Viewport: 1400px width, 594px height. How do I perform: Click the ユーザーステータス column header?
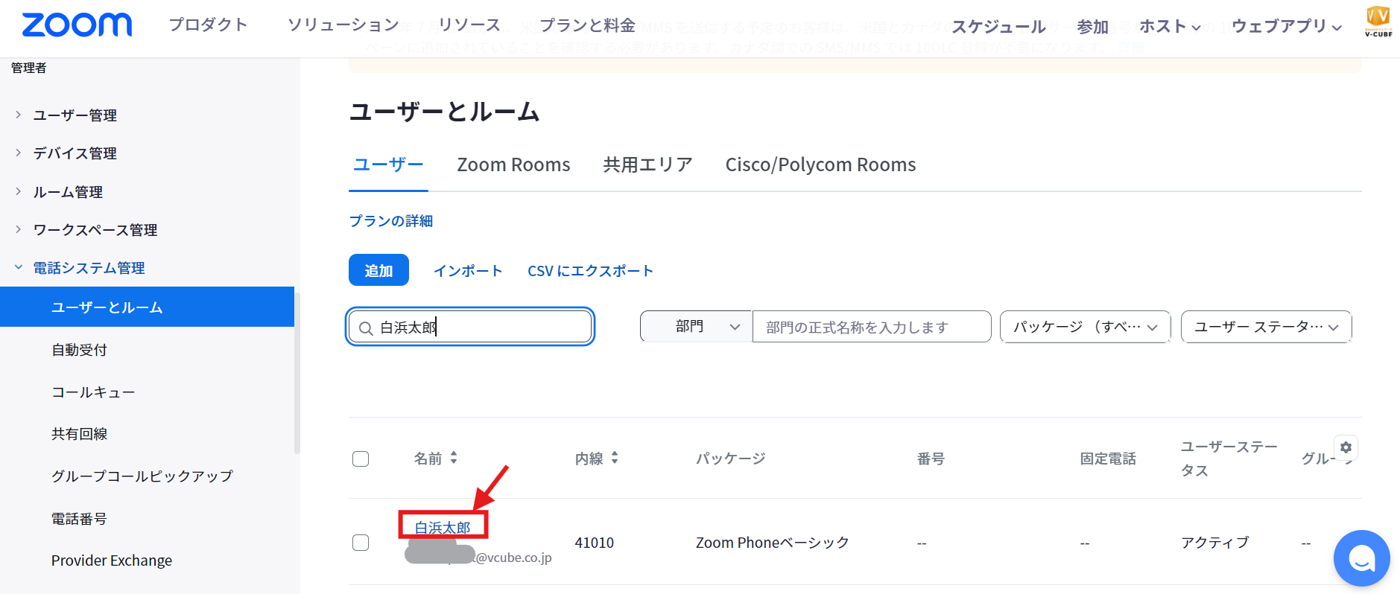(x=1229, y=459)
